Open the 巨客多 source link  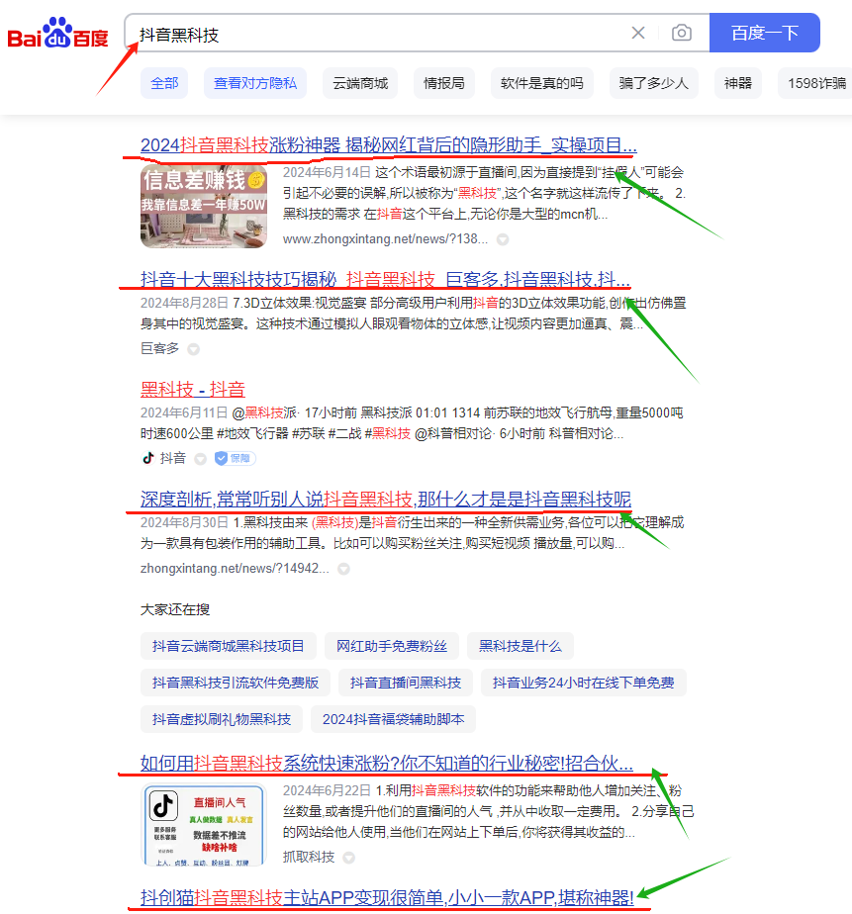coord(159,348)
